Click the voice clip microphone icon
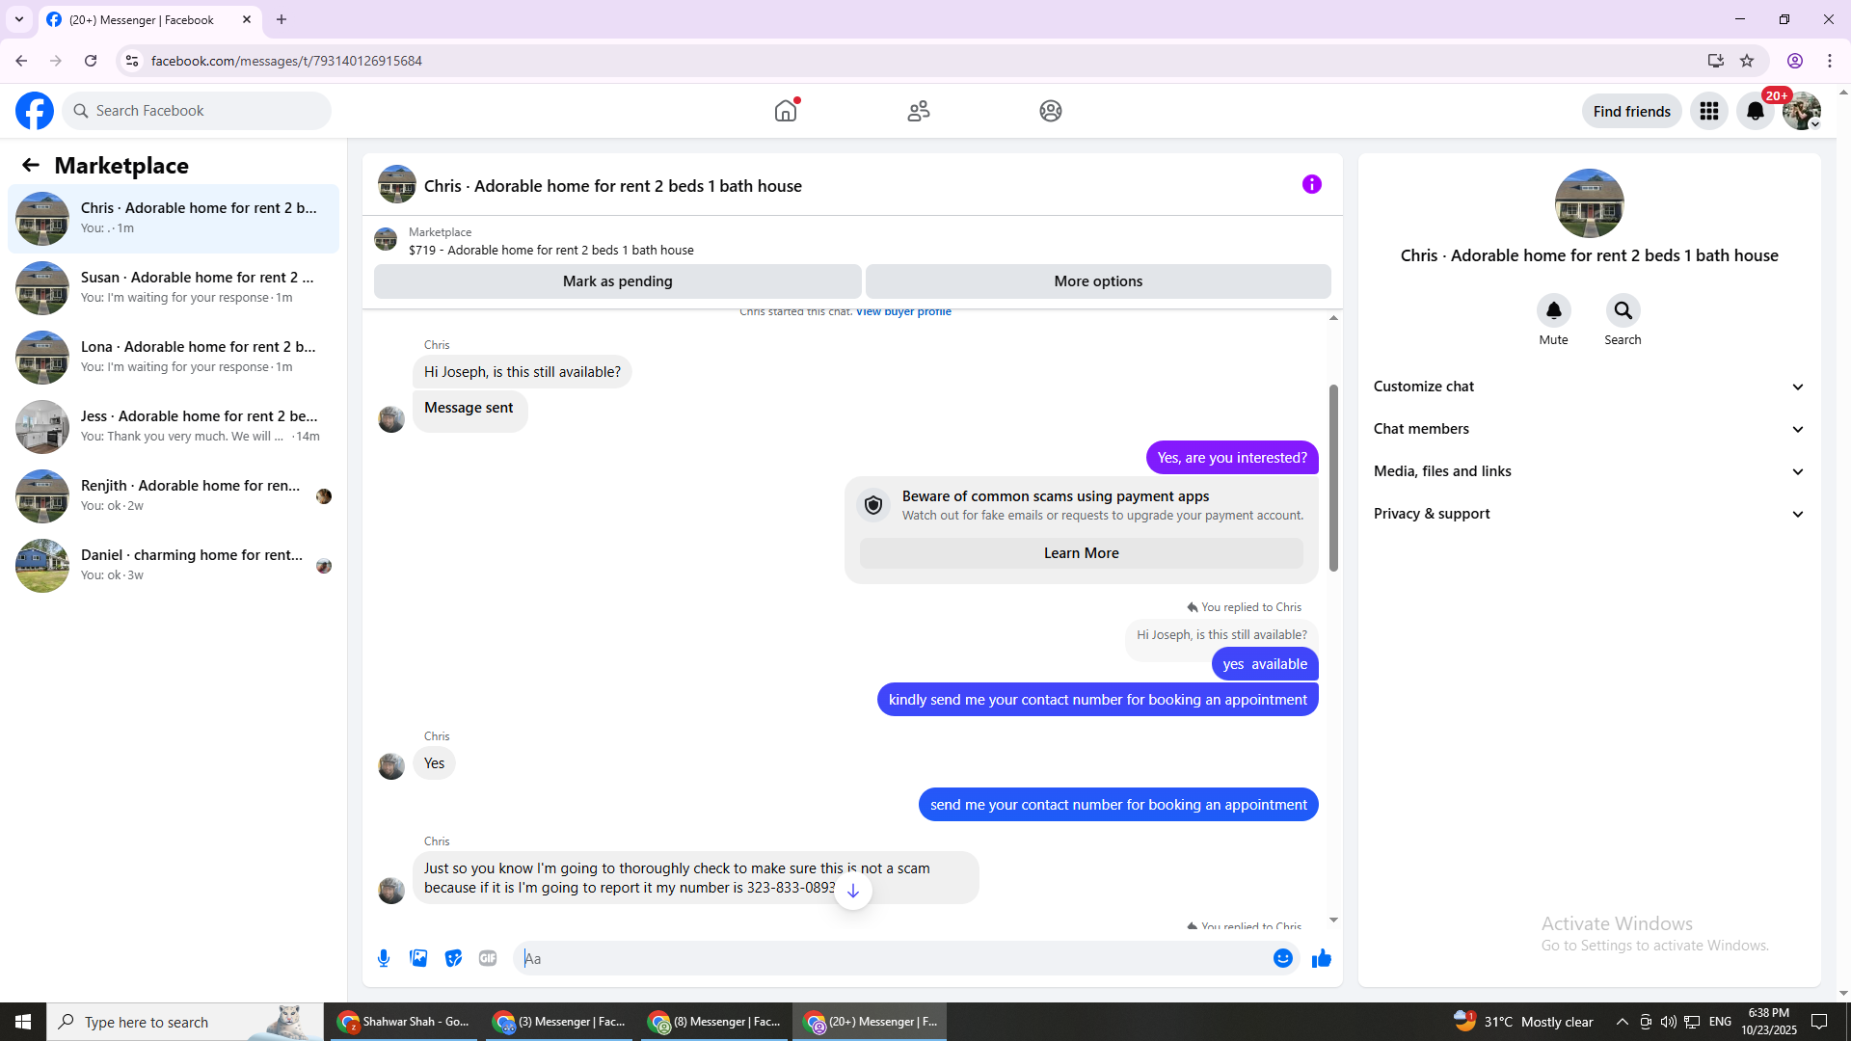Screen dimensions: 1851x1041 [x=384, y=958]
